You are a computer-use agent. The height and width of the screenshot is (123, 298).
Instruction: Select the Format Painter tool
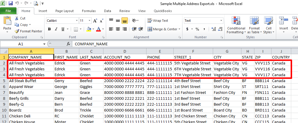[17, 31]
